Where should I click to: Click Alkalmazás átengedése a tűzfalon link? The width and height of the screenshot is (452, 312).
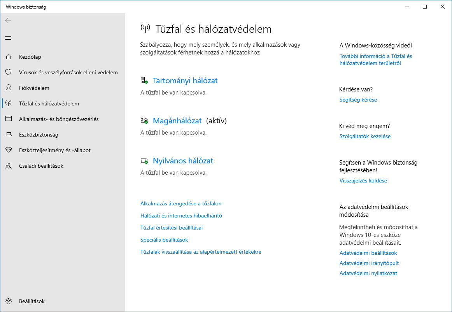click(x=181, y=203)
